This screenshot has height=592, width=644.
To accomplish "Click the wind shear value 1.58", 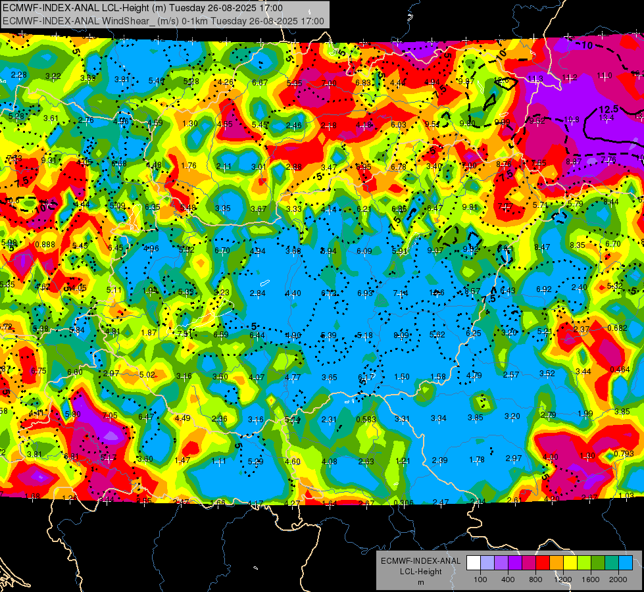I will pyautogui.click(x=438, y=376).
